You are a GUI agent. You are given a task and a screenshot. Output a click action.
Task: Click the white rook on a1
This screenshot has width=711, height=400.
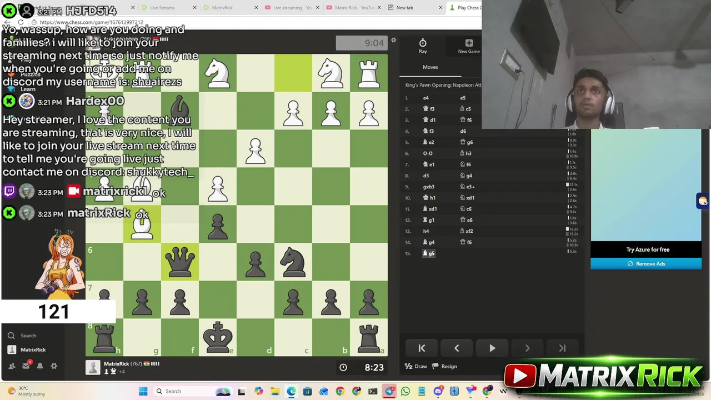click(369, 73)
